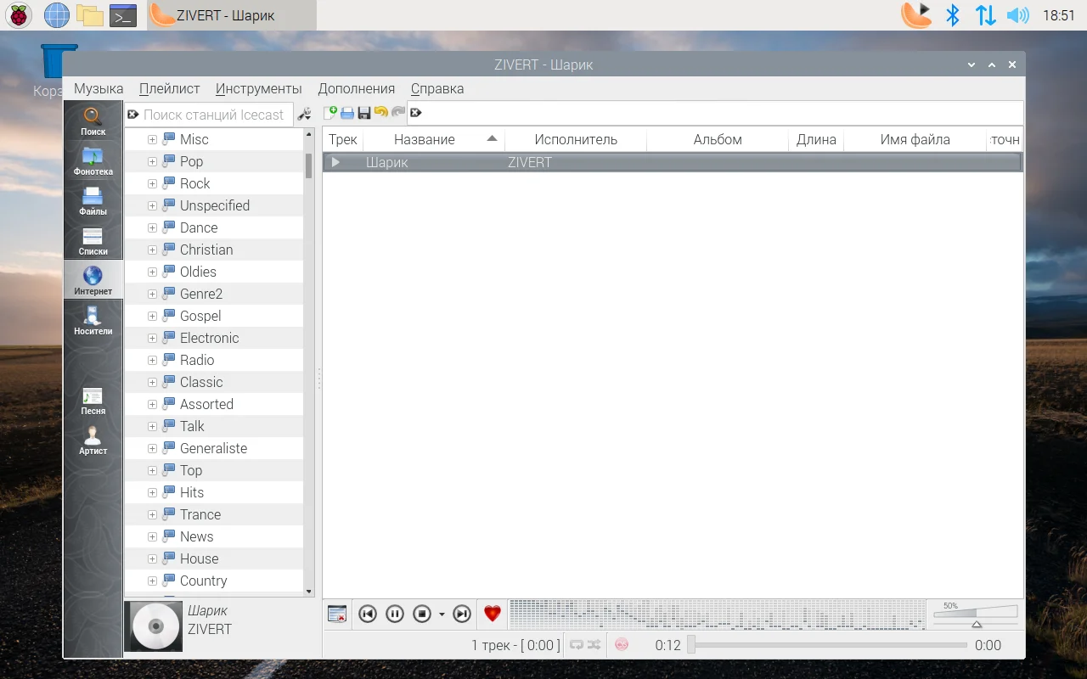The image size is (1087, 679).
Task: Click the album cover thumbnail for Шарик
Action: coord(154,626)
